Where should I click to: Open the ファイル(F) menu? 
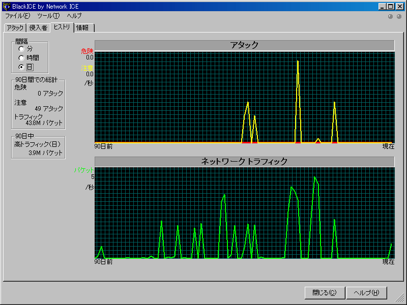[18, 16]
